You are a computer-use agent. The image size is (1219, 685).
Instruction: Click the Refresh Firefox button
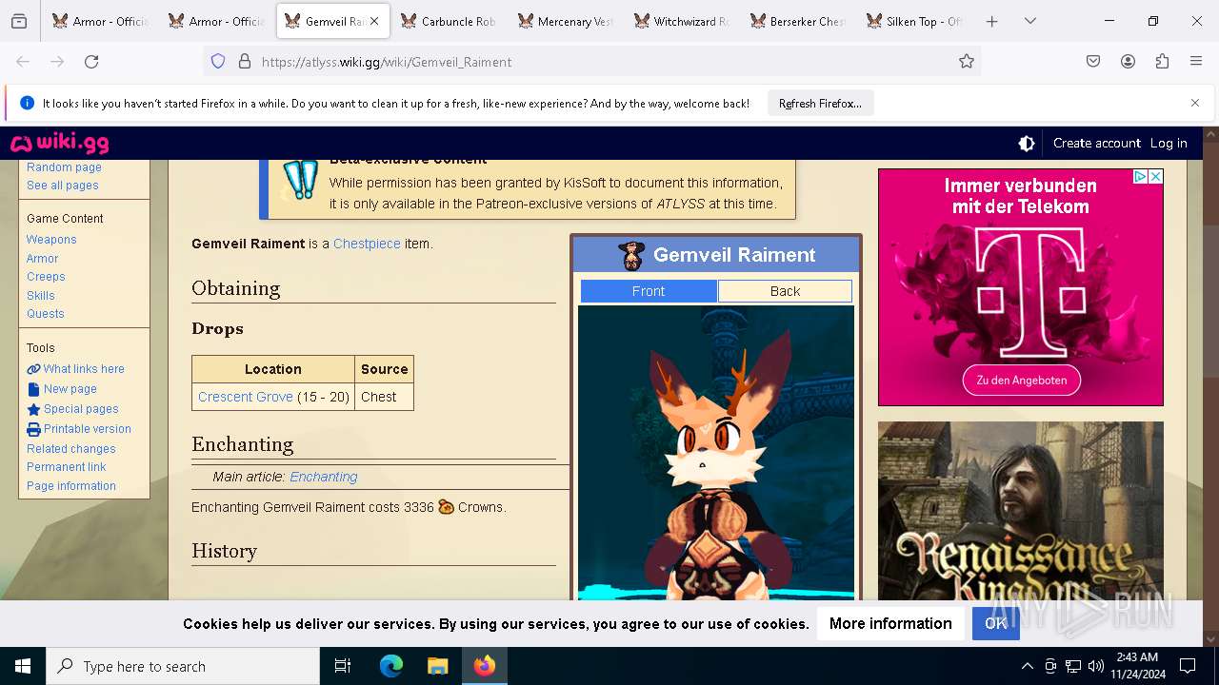click(x=820, y=104)
